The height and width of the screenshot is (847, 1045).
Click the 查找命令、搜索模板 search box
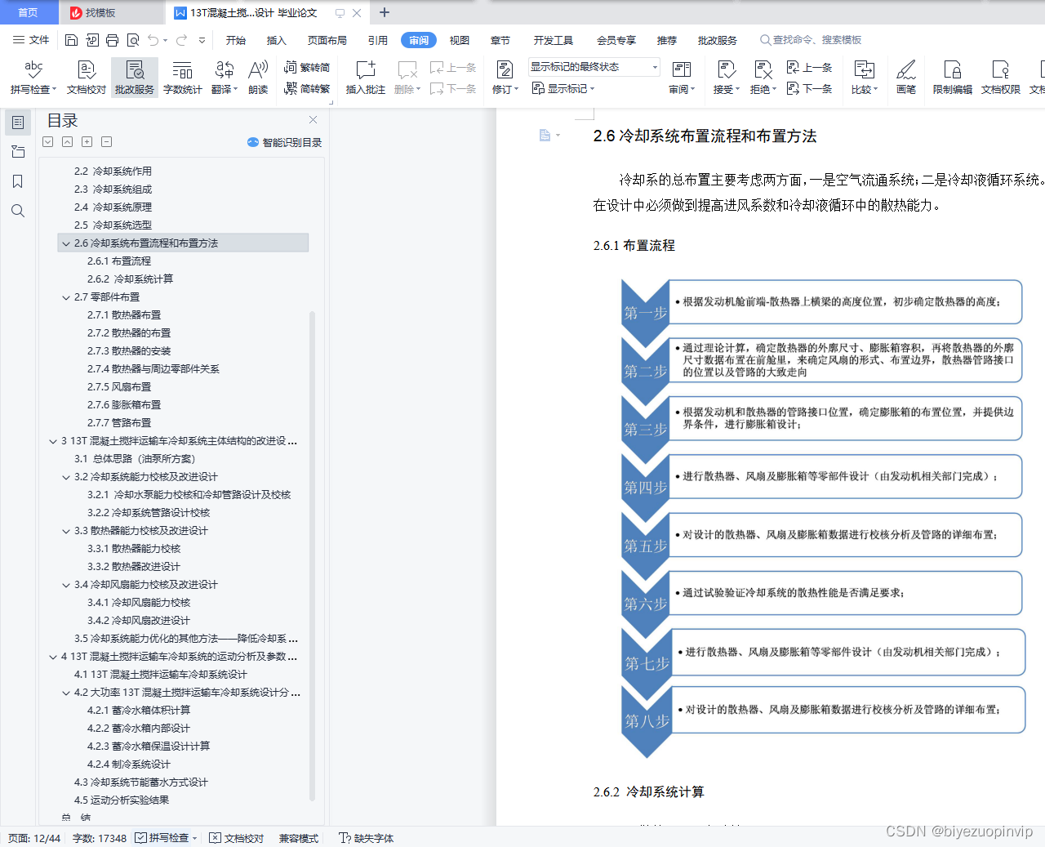(811, 40)
